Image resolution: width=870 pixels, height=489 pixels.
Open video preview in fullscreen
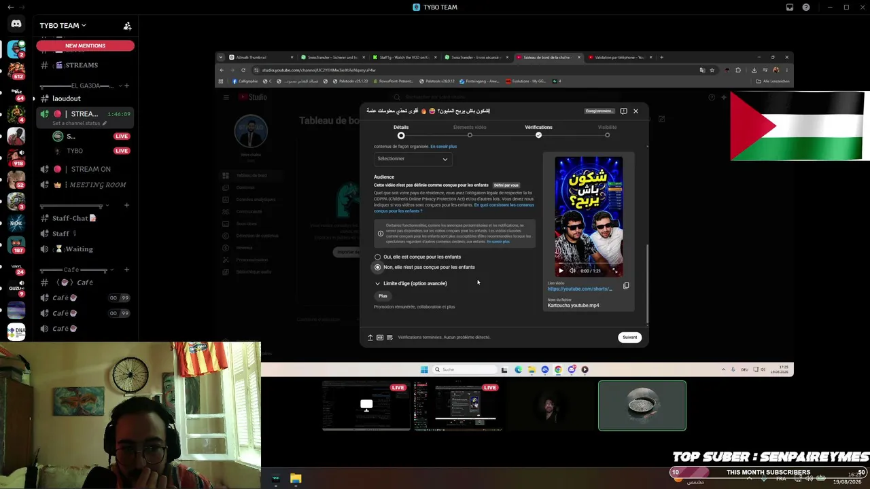pyautogui.click(x=615, y=270)
